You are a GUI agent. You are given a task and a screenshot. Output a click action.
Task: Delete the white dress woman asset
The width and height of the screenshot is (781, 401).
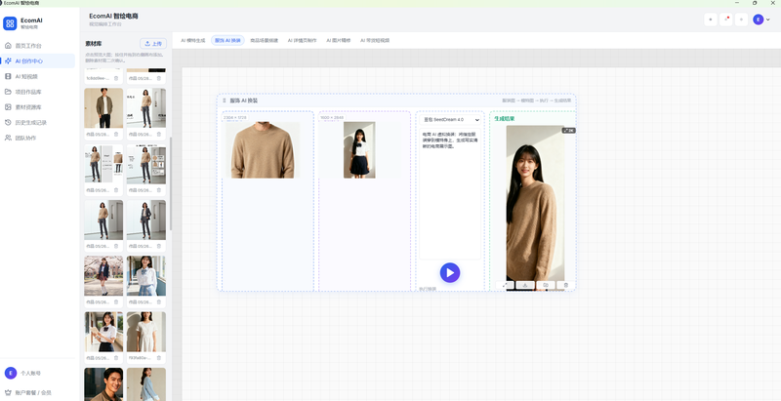159,358
